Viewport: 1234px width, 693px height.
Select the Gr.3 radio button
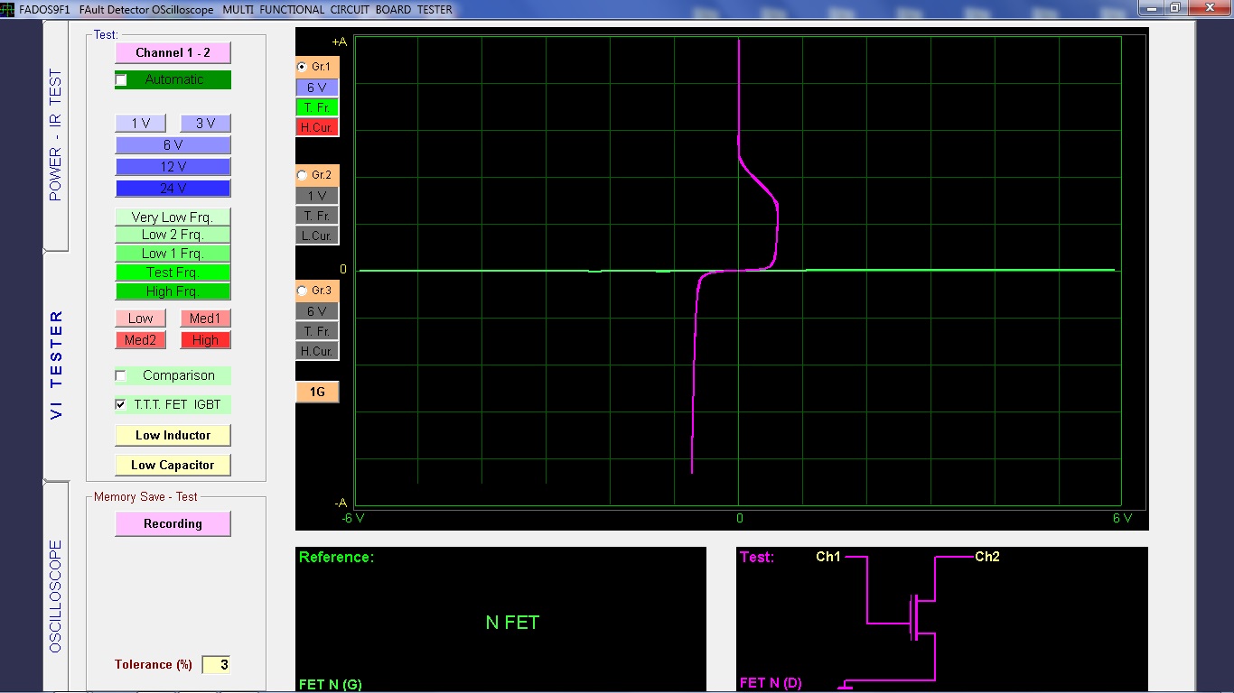303,291
